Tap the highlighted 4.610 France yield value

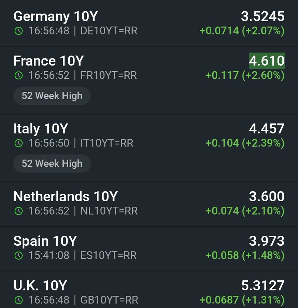[267, 61]
